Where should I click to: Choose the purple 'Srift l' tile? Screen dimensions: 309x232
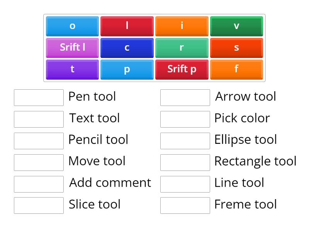[72, 48]
